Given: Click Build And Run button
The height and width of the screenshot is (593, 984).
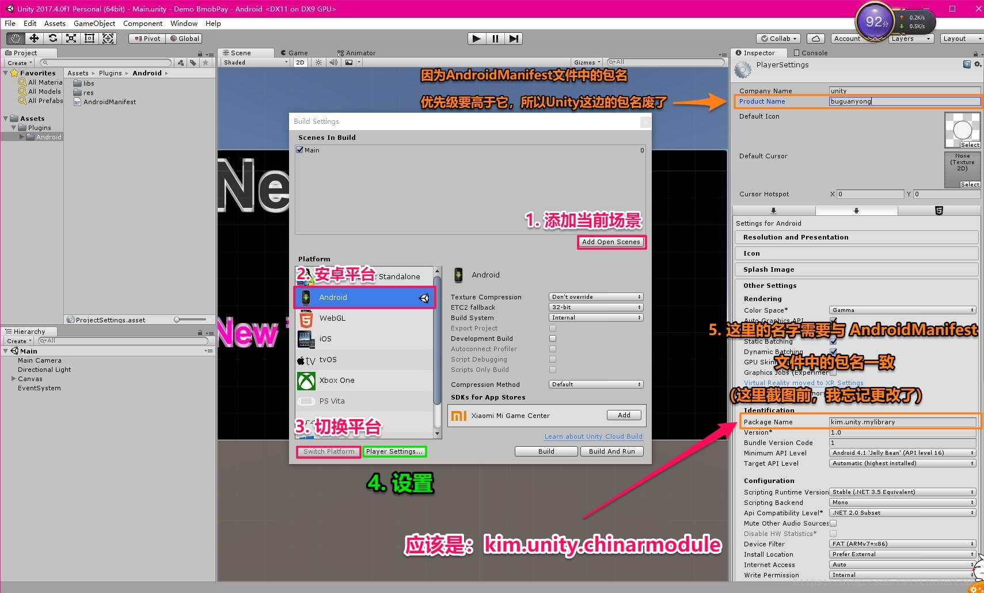Looking at the screenshot, I should pos(611,451).
